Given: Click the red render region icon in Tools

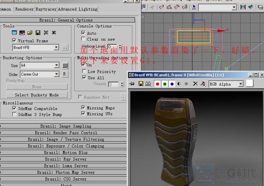Looking at the screenshot, I should click(x=22, y=33).
